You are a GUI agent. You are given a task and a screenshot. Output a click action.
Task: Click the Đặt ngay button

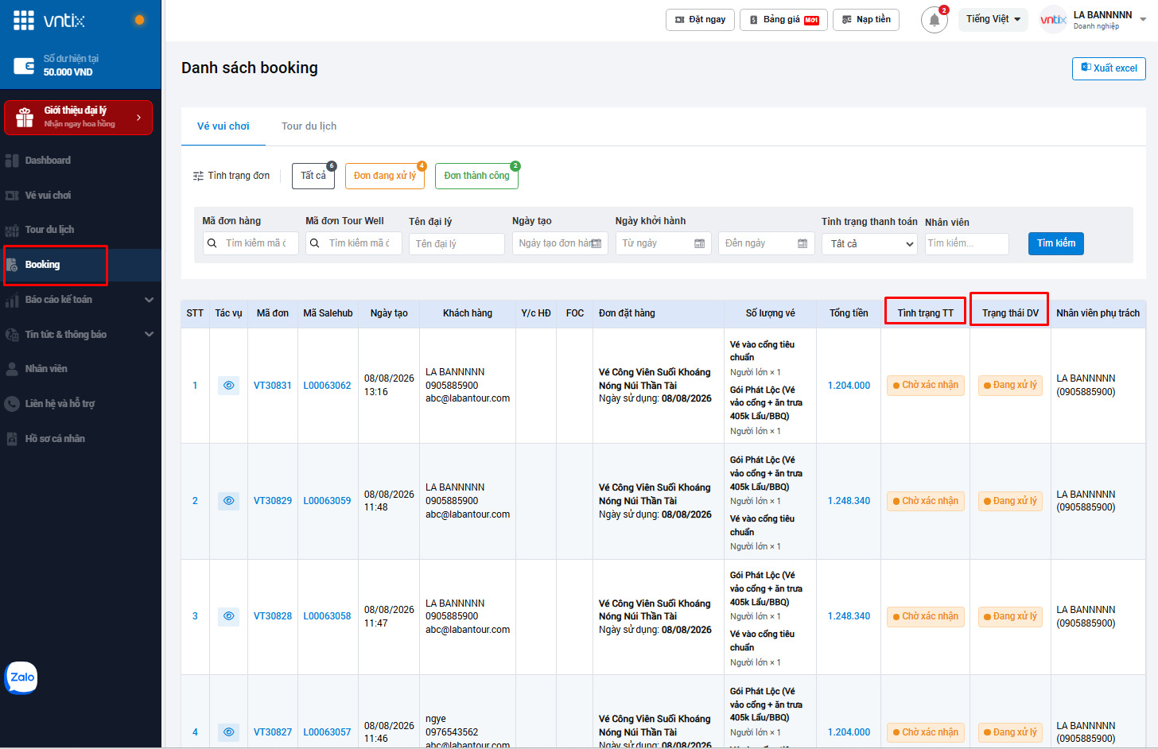(x=700, y=20)
